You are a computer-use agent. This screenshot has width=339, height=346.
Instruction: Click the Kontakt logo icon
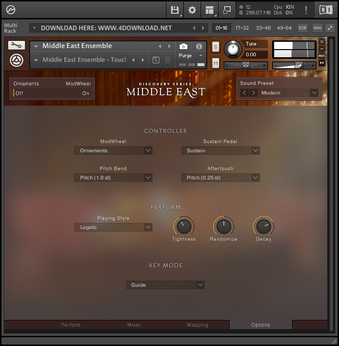tap(10, 10)
